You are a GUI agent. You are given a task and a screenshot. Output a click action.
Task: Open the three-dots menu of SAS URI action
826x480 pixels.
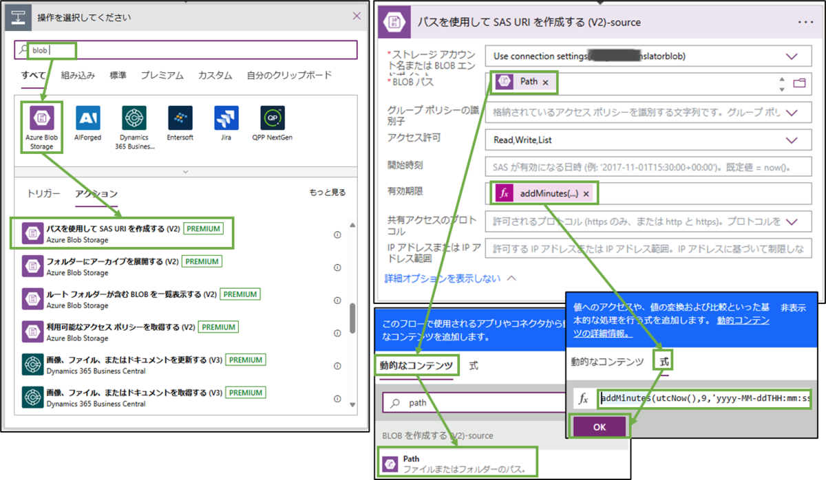(x=806, y=22)
